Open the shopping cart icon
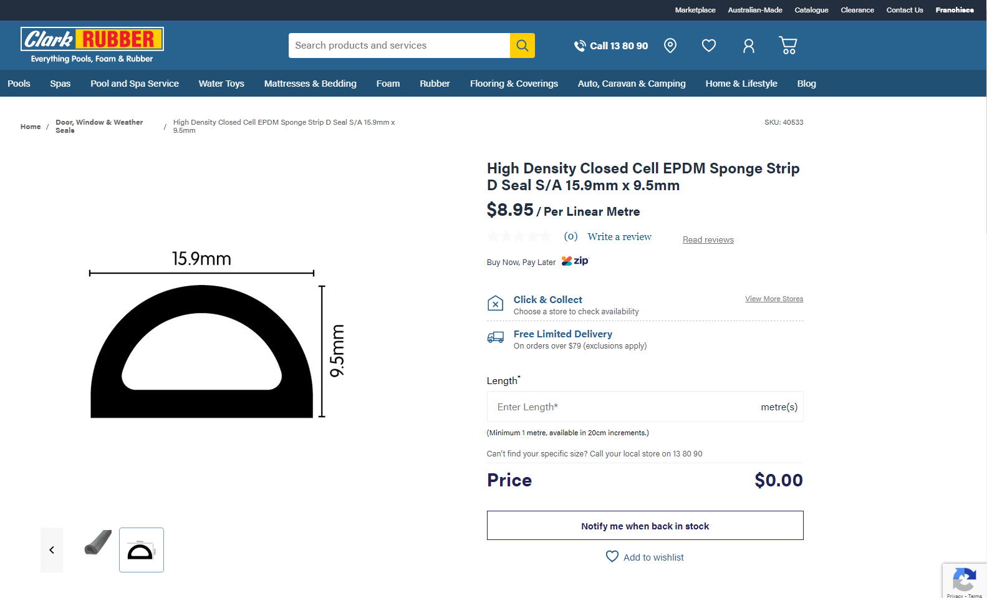This screenshot has height=598, width=987. coord(788,46)
